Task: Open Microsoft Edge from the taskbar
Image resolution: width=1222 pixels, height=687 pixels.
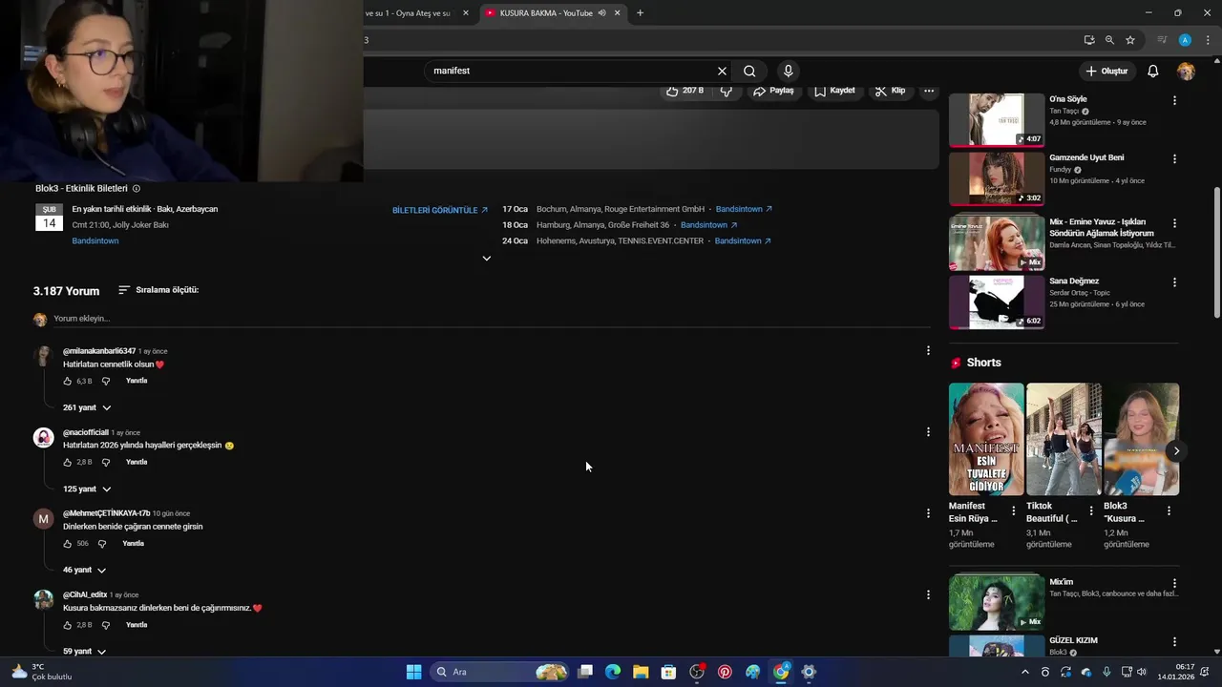Action: click(x=613, y=672)
